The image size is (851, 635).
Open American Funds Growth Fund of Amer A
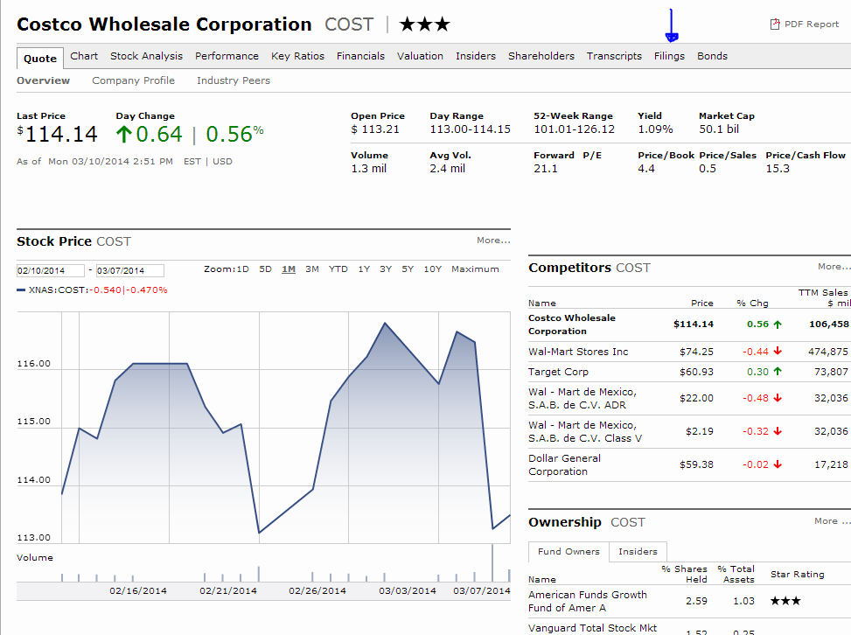pyautogui.click(x=587, y=602)
